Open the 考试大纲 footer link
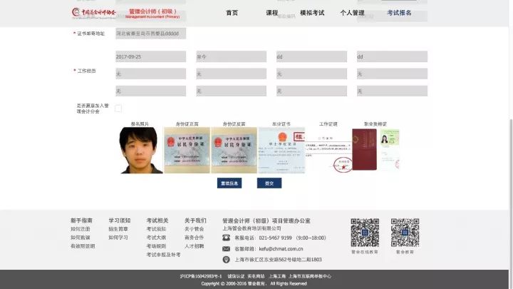 (156, 238)
